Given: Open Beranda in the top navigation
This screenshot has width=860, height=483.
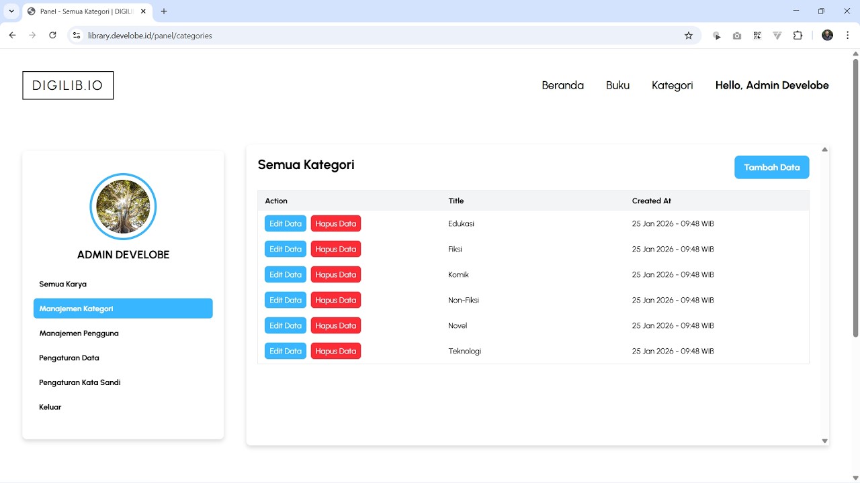Looking at the screenshot, I should (x=563, y=85).
